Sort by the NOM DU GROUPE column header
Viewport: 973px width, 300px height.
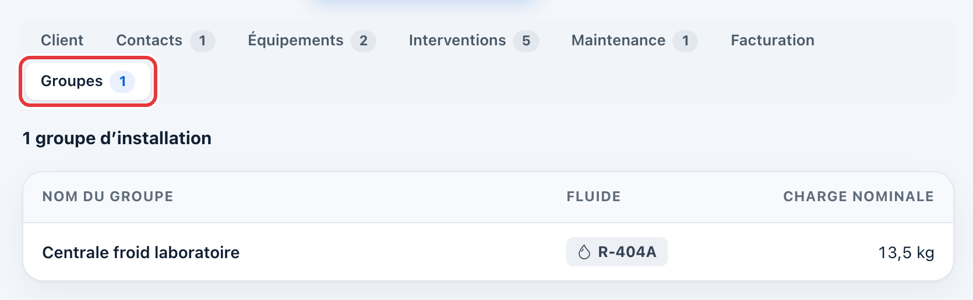pyautogui.click(x=108, y=197)
